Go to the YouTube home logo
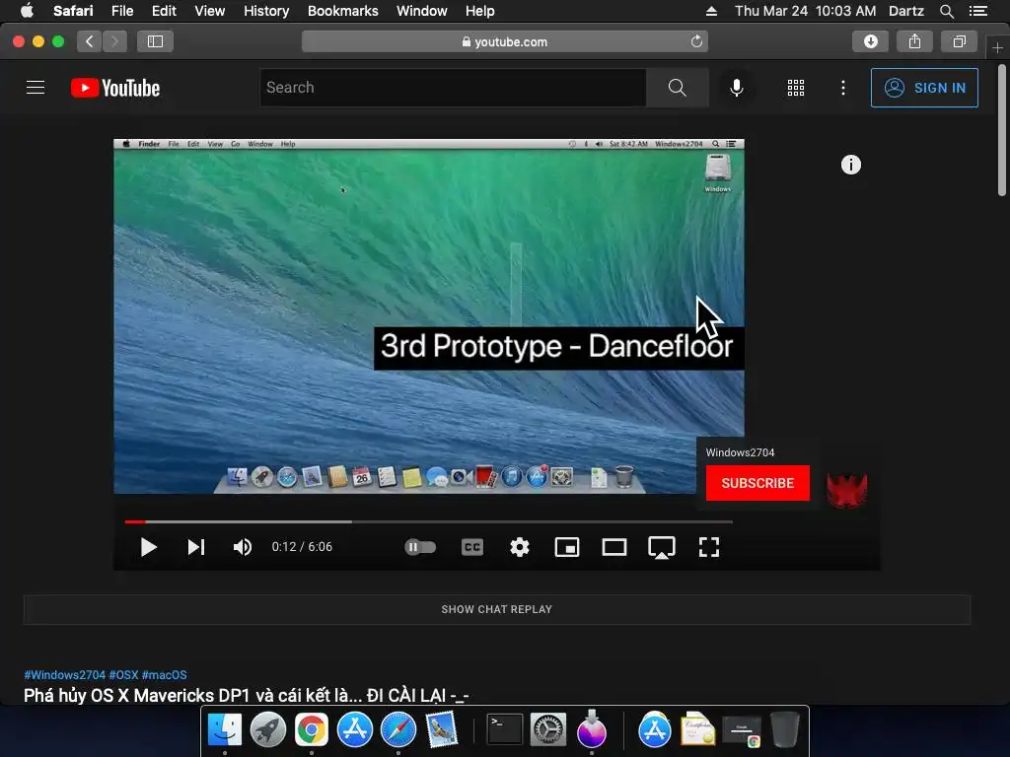The height and width of the screenshot is (757, 1010). 115,88
